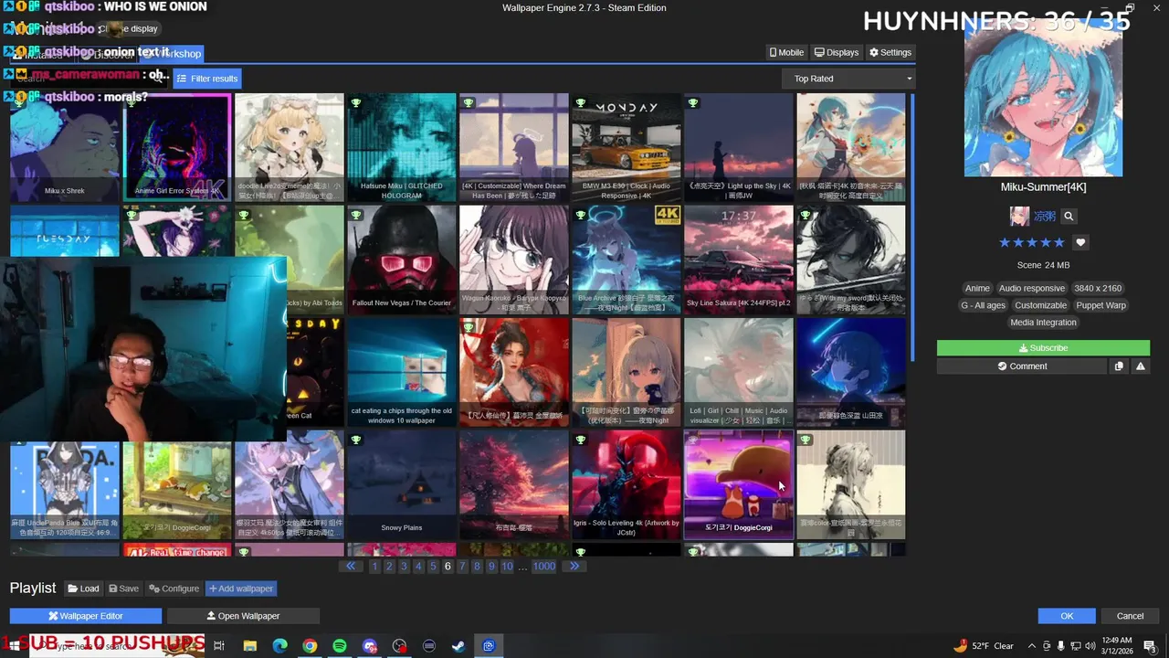
Task: Open Google Chrome in the taskbar
Action: [x=310, y=646]
